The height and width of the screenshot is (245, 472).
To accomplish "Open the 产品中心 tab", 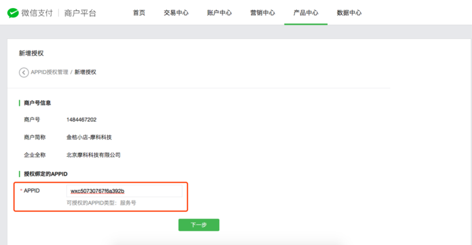I will (306, 13).
